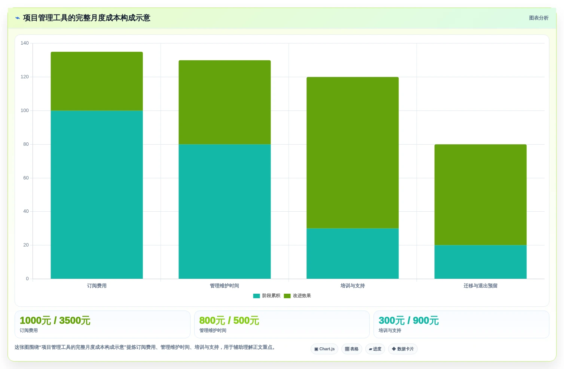The width and height of the screenshot is (564, 369).
Task: Click the y-axis value 20
Action: (26, 245)
